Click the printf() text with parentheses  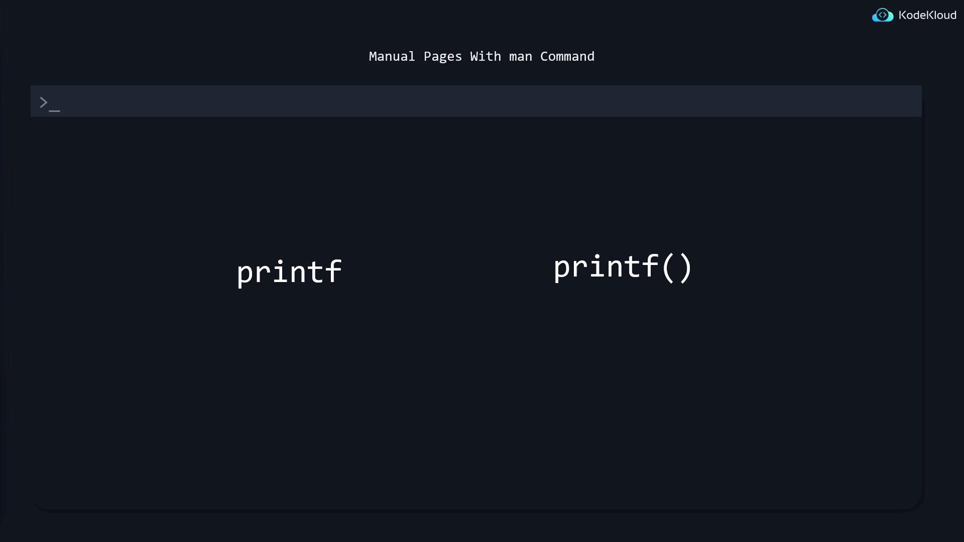623,267
